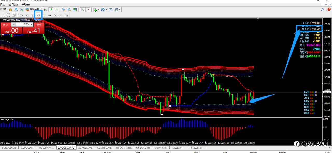Open the 窗口(W) menu
The image size is (332, 153).
pos(13,5)
